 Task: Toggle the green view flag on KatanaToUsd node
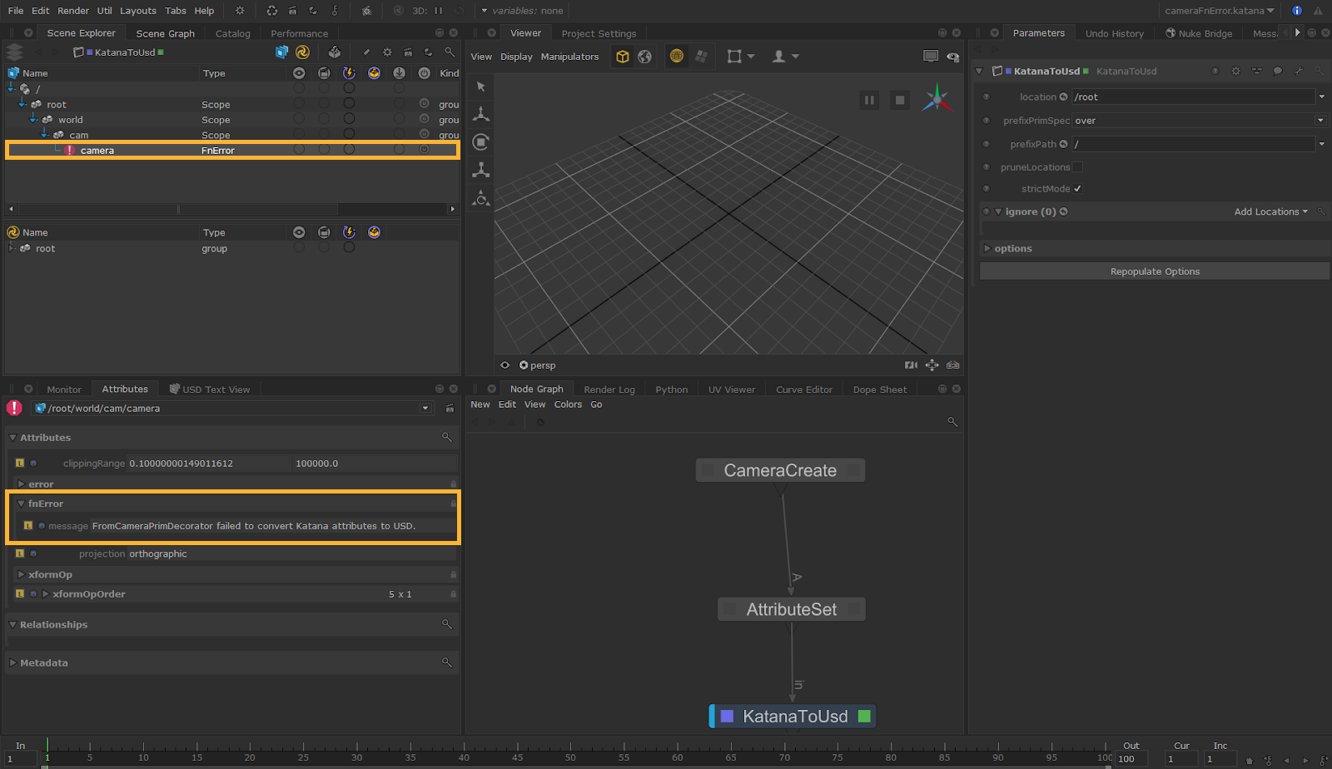pos(864,717)
